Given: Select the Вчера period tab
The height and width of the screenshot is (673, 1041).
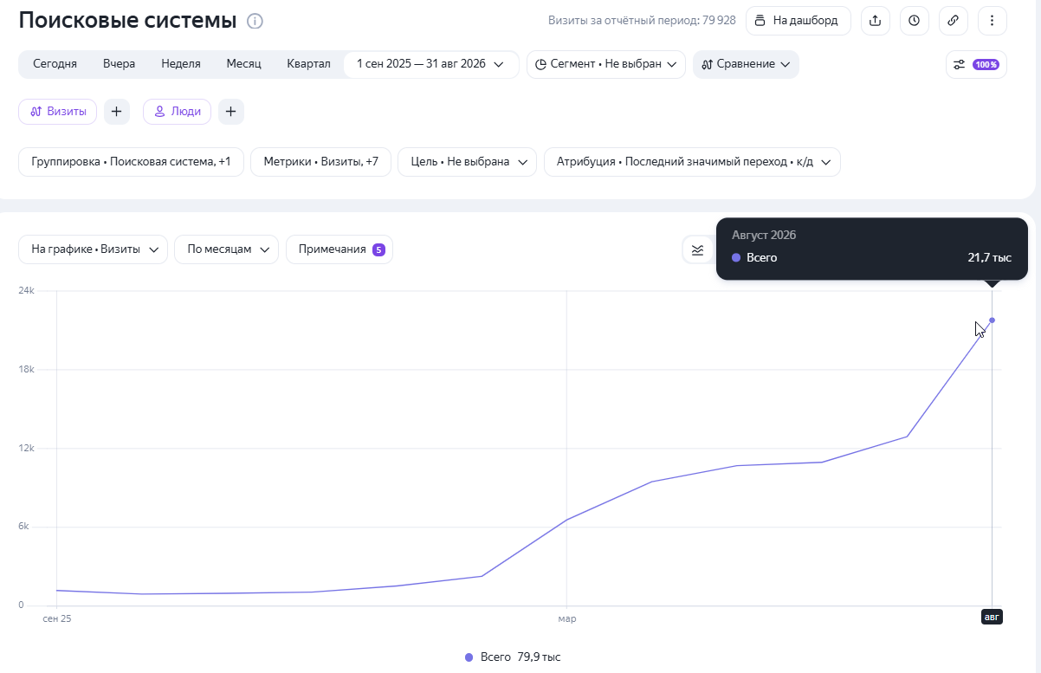Looking at the screenshot, I should coord(119,64).
